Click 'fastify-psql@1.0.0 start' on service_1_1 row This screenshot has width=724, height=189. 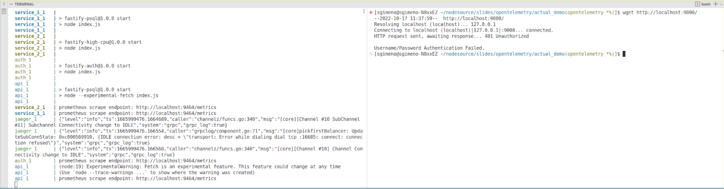coord(97,18)
